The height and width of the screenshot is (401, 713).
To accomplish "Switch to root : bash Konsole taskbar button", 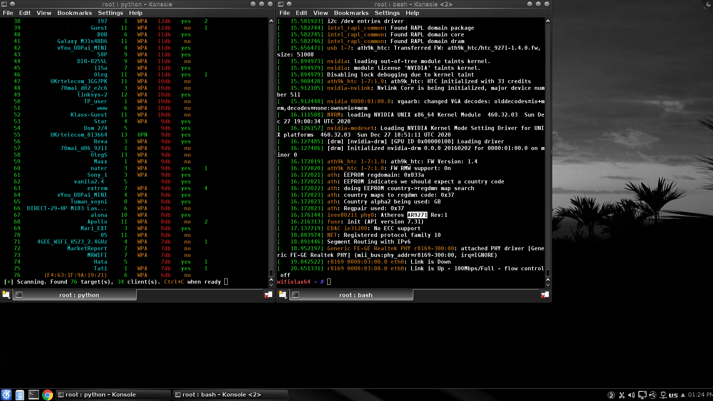I will (x=221, y=395).
